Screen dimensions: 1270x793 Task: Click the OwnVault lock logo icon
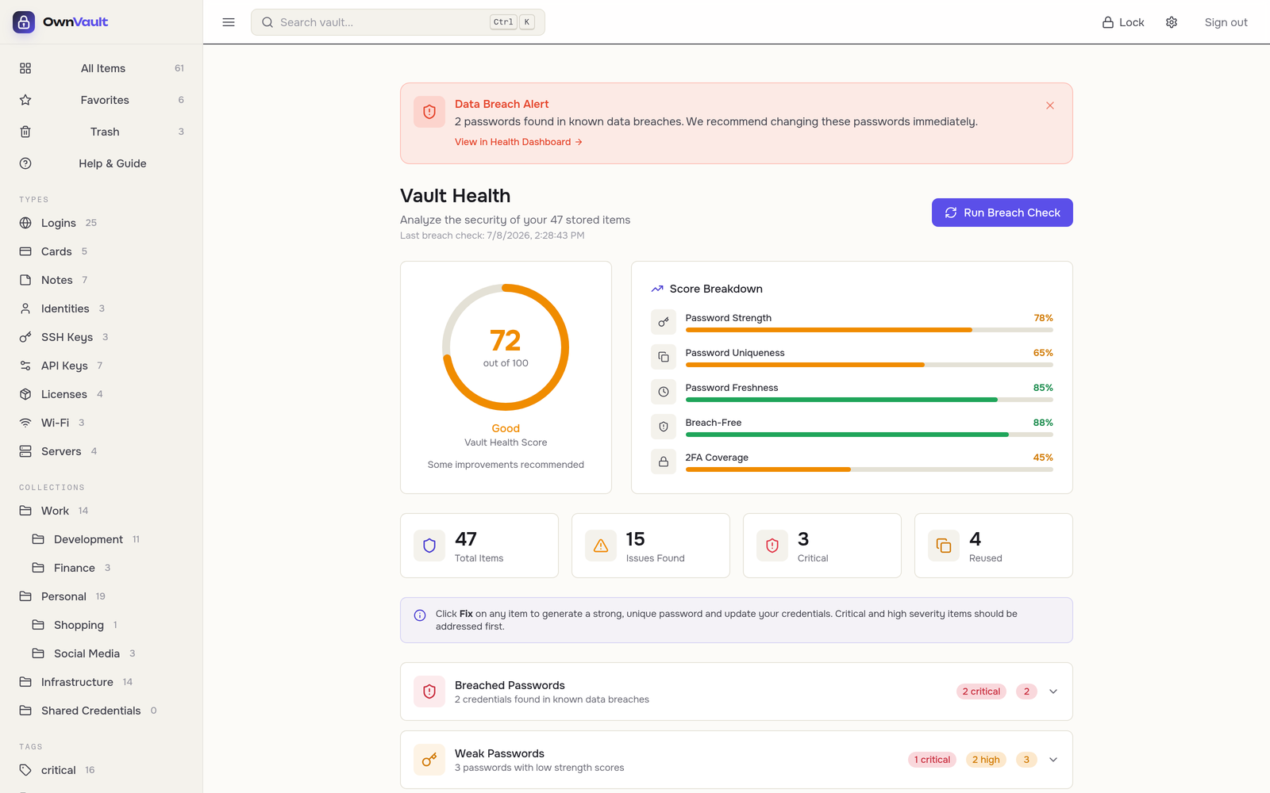[24, 22]
